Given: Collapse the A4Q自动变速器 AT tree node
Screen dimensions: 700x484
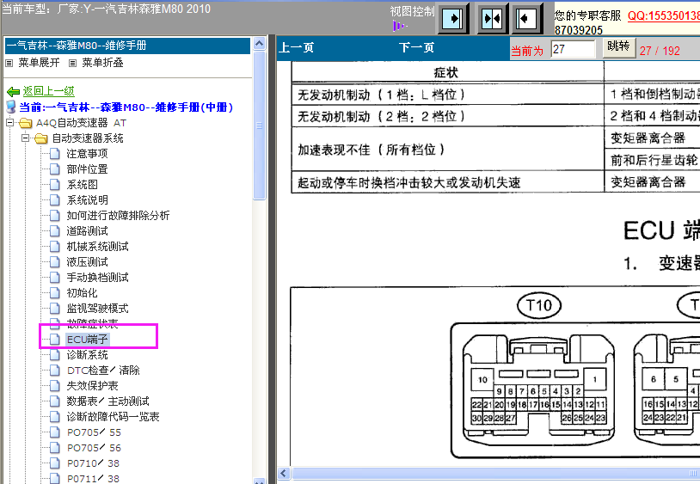Looking at the screenshot, I should coord(9,122).
